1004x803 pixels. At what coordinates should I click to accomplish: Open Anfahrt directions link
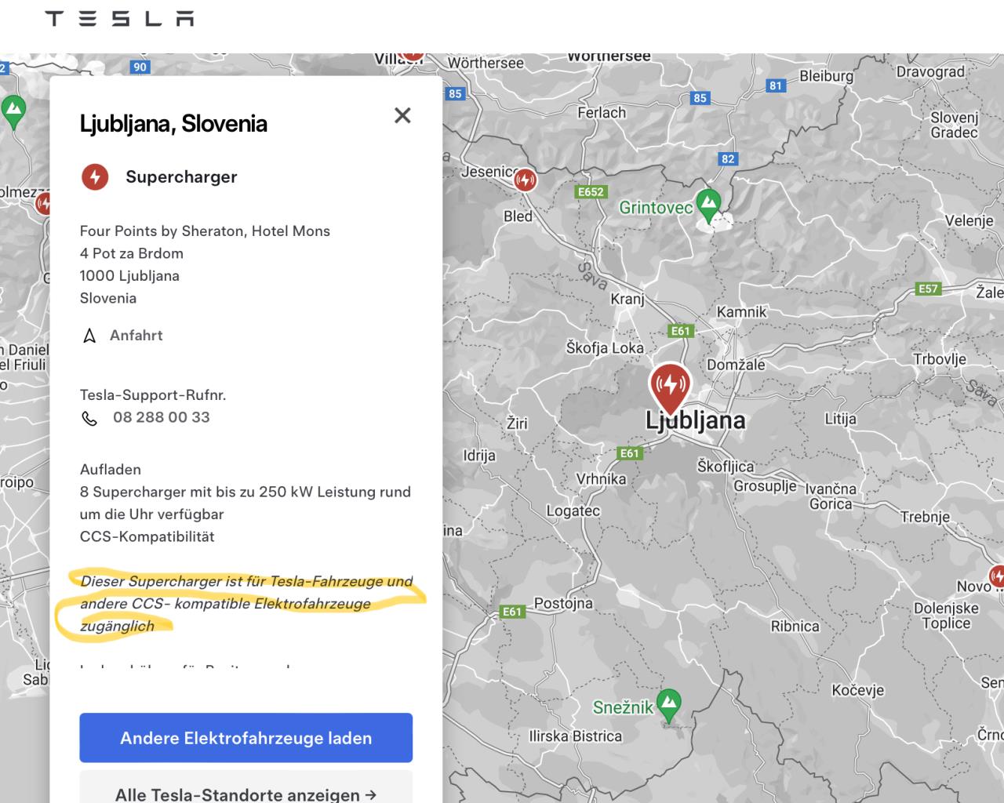[x=136, y=335]
